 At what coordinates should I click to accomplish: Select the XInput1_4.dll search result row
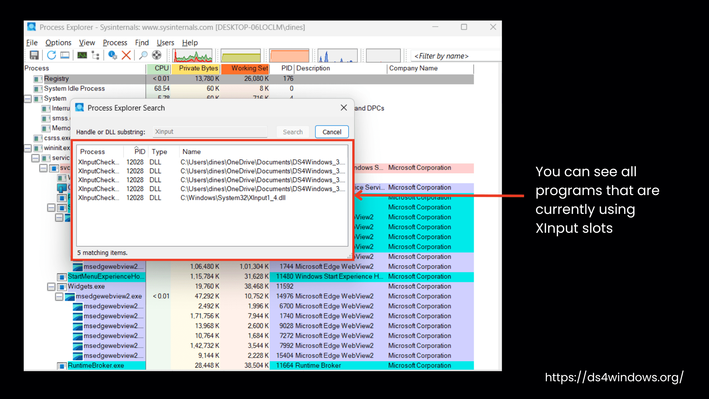pos(212,198)
